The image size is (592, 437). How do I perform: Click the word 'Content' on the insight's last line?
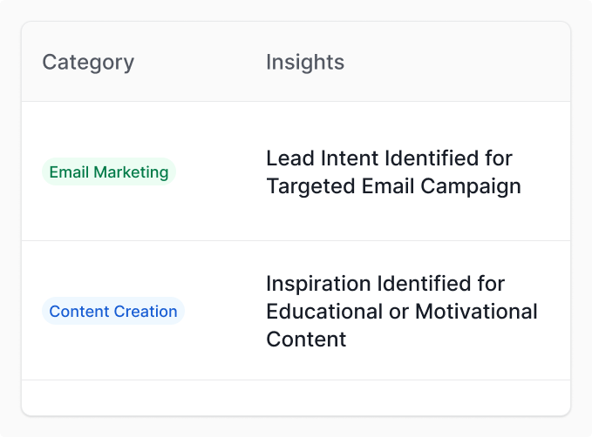[306, 340]
